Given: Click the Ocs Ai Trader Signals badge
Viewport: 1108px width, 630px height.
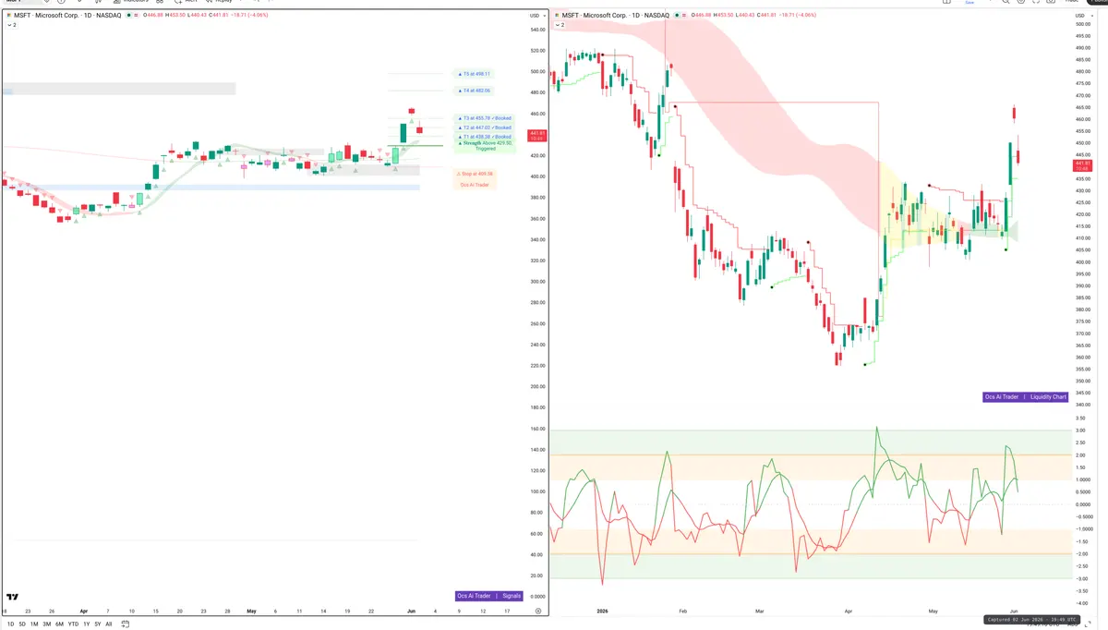Looking at the screenshot, I should [489, 596].
